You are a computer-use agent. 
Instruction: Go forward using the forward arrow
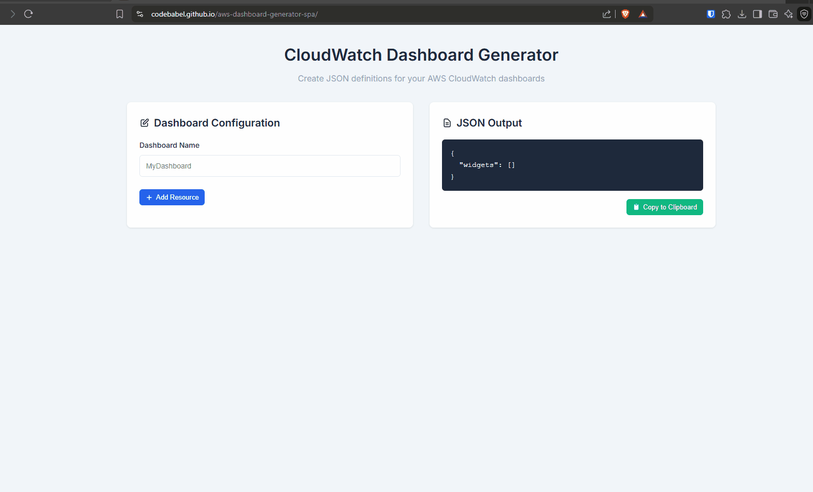point(13,14)
